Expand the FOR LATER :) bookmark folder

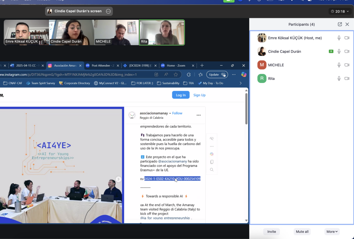(142, 83)
